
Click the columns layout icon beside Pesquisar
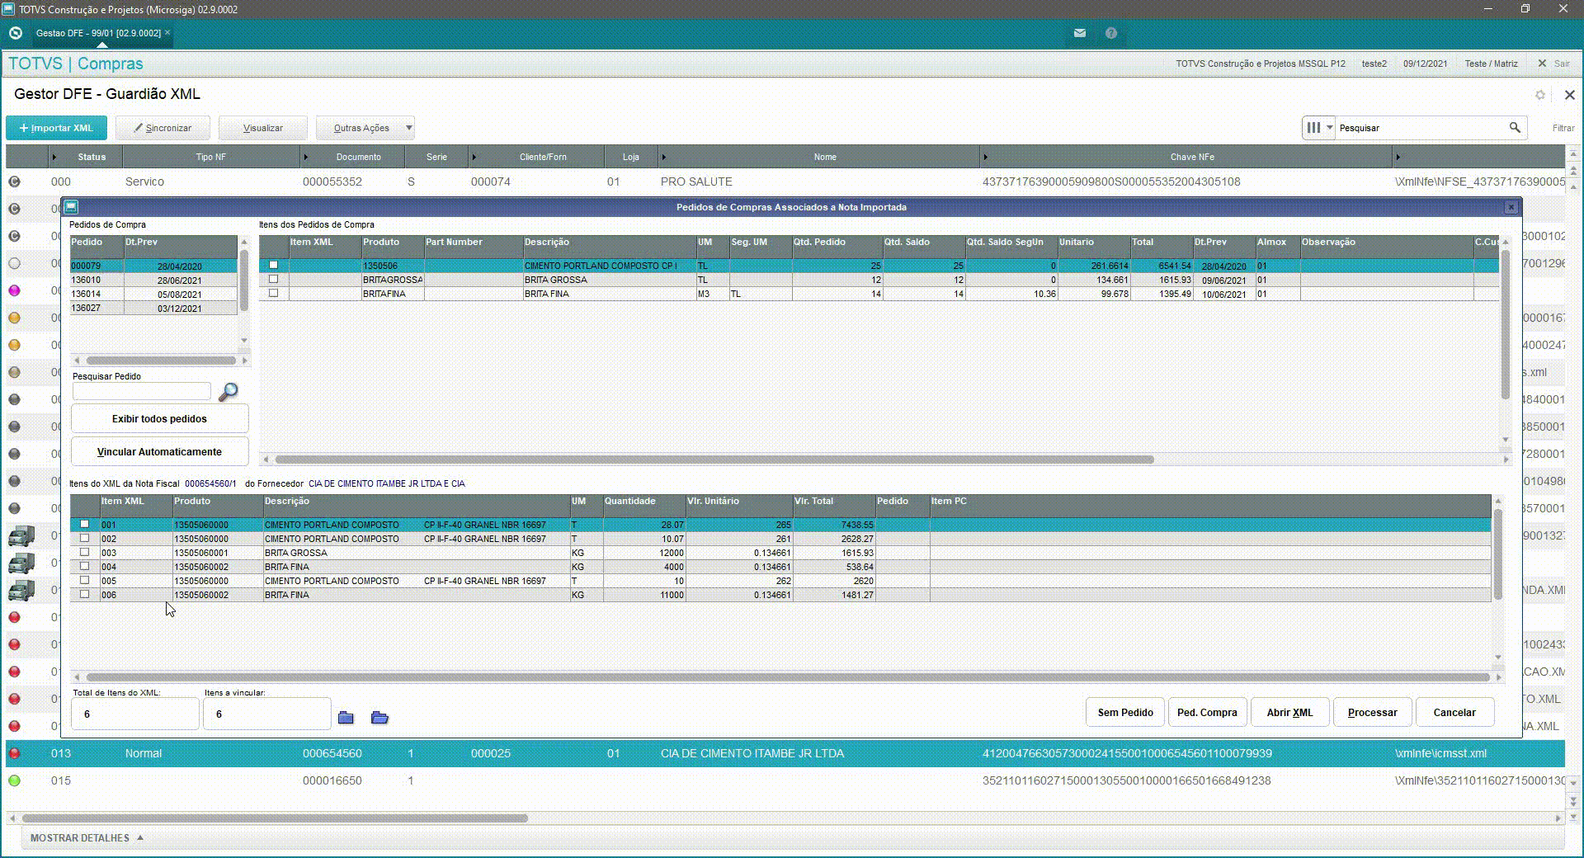pos(1313,128)
